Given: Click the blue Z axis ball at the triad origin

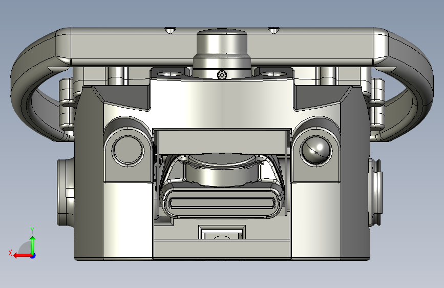Looking at the screenshot, I should pyautogui.click(x=33, y=256).
